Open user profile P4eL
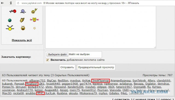The width and height of the screenshot is (175, 100). click(x=124, y=93)
